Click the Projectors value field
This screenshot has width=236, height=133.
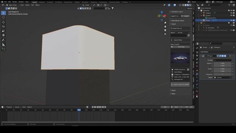(222, 74)
